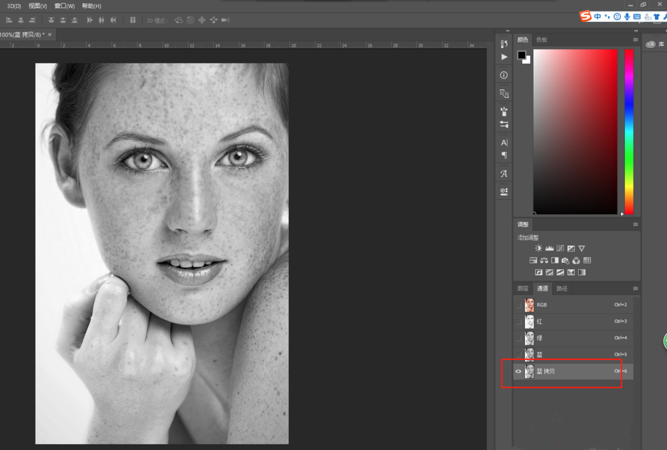This screenshot has height=450, width=667.
Task: Hide the 蓝 拷贝 channel eye icon
Action: point(518,371)
